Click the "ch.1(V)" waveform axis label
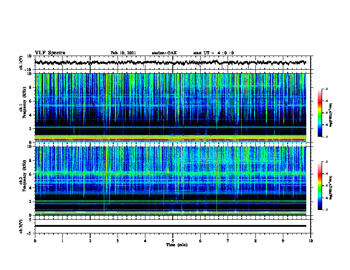This screenshot has width=350, height=270. pyautogui.click(x=21, y=63)
